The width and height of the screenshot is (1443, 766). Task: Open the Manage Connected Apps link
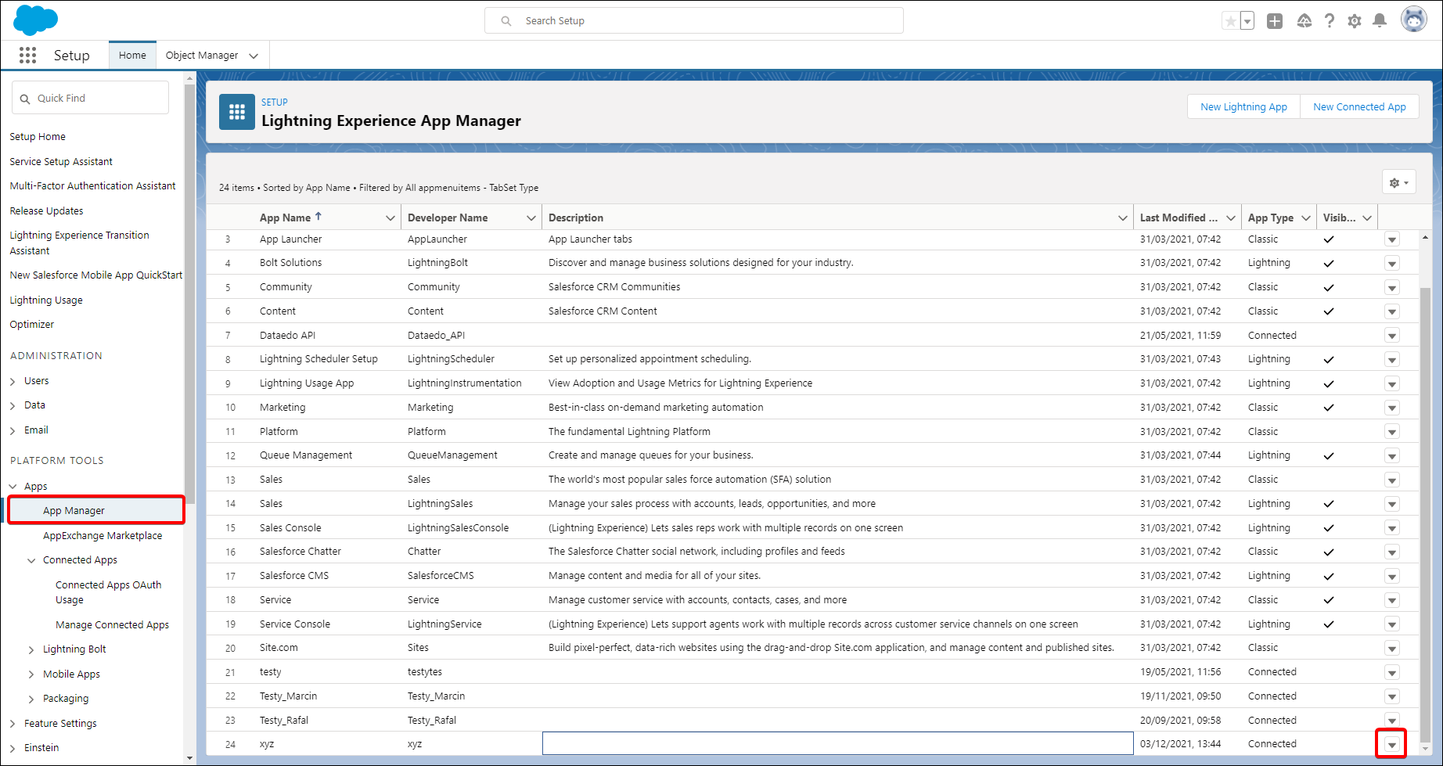point(112,625)
